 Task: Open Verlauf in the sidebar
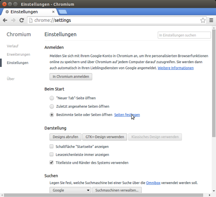tap(12, 46)
